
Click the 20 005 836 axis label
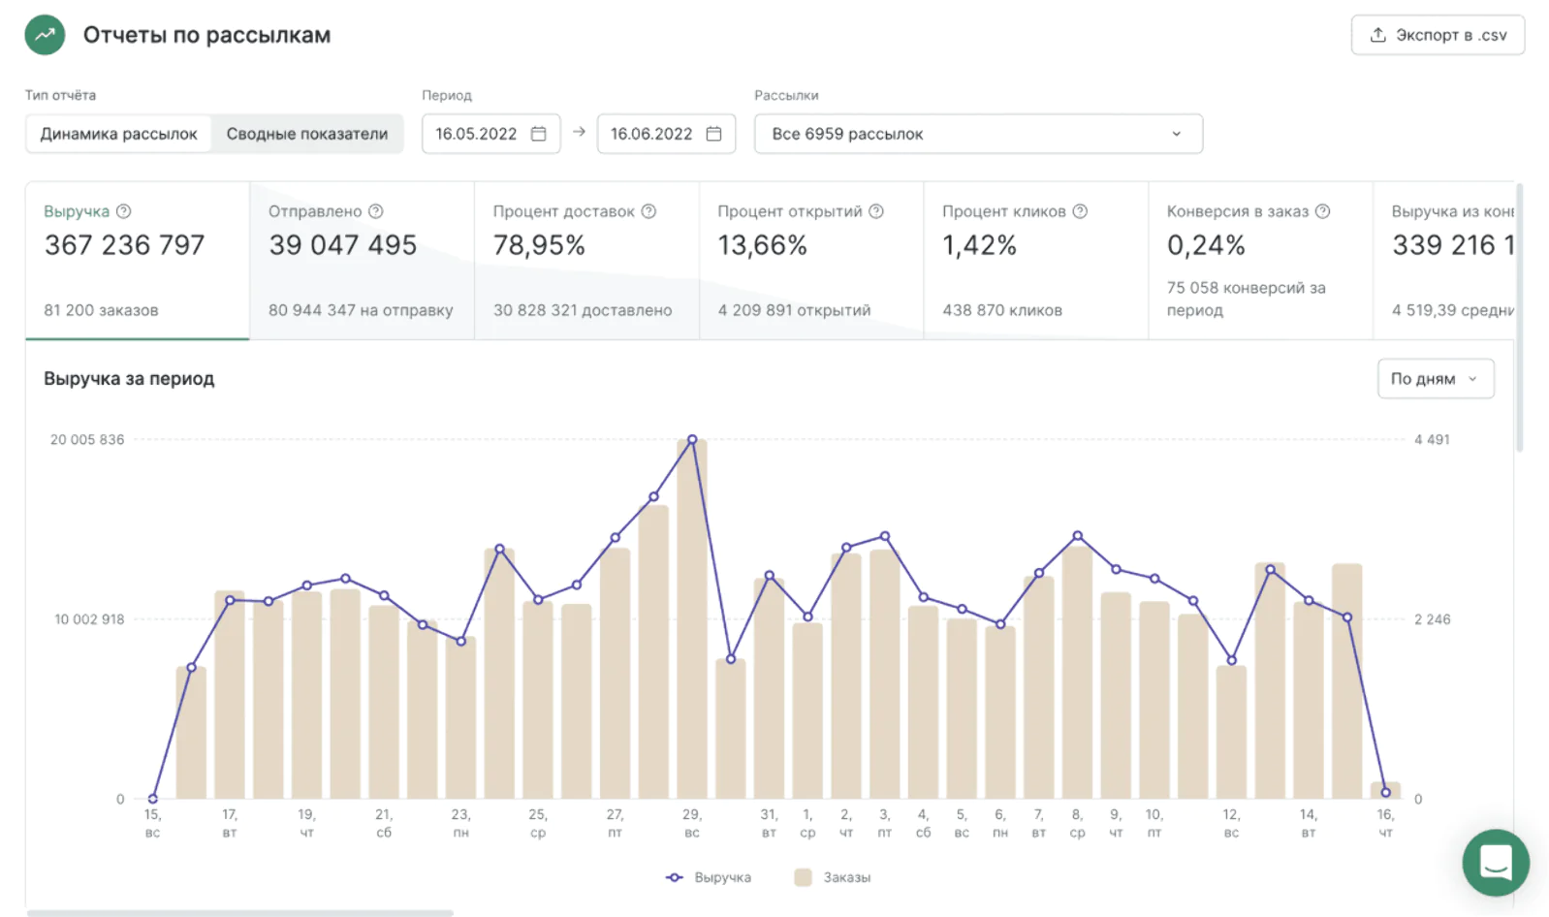[x=87, y=440]
